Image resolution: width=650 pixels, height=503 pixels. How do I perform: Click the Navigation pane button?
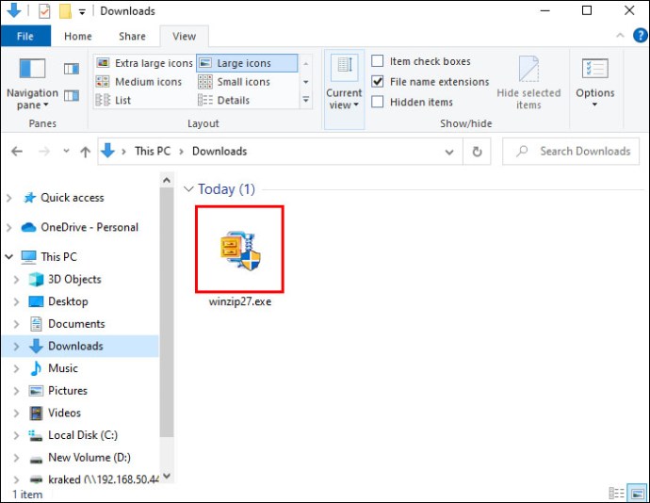(32, 84)
